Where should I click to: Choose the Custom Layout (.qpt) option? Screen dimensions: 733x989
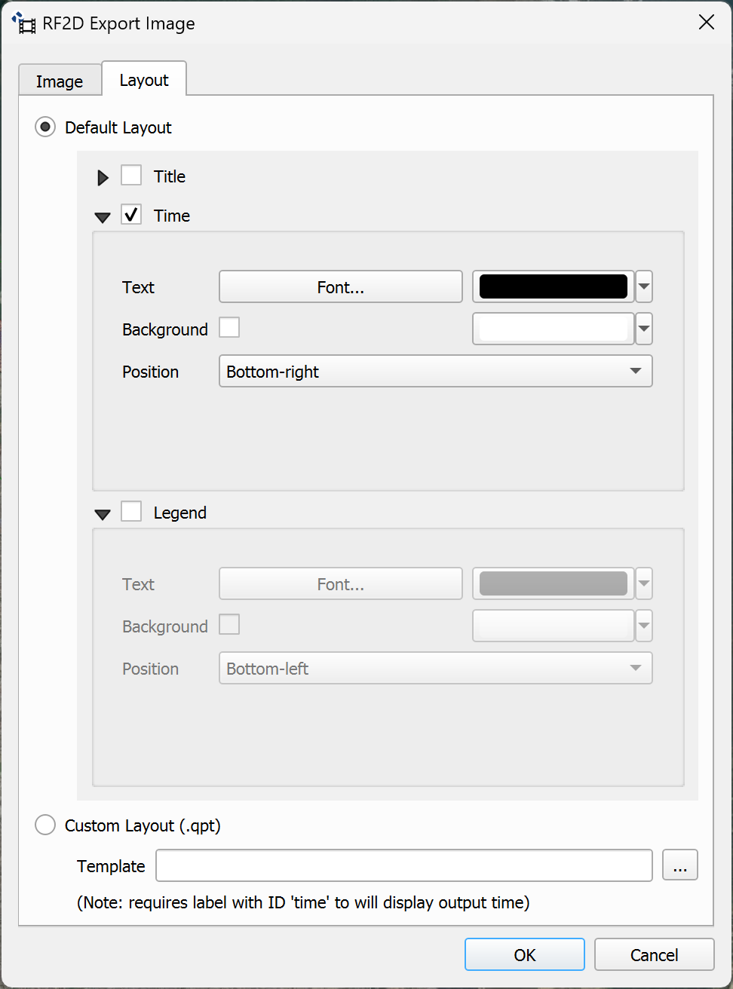pyautogui.click(x=46, y=825)
